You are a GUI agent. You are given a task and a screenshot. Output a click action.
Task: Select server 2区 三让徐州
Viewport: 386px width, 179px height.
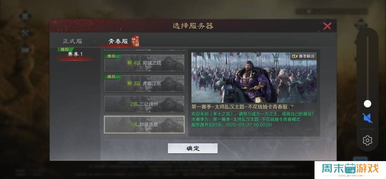(144, 104)
